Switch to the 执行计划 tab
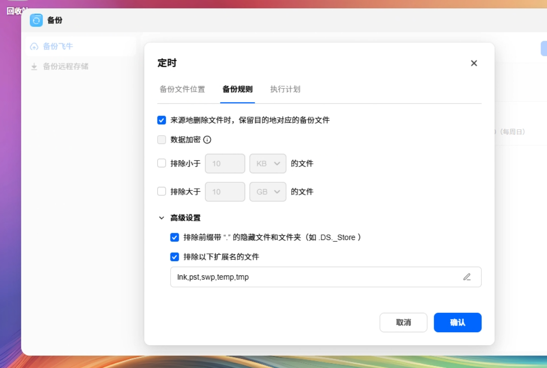 pyautogui.click(x=285, y=89)
